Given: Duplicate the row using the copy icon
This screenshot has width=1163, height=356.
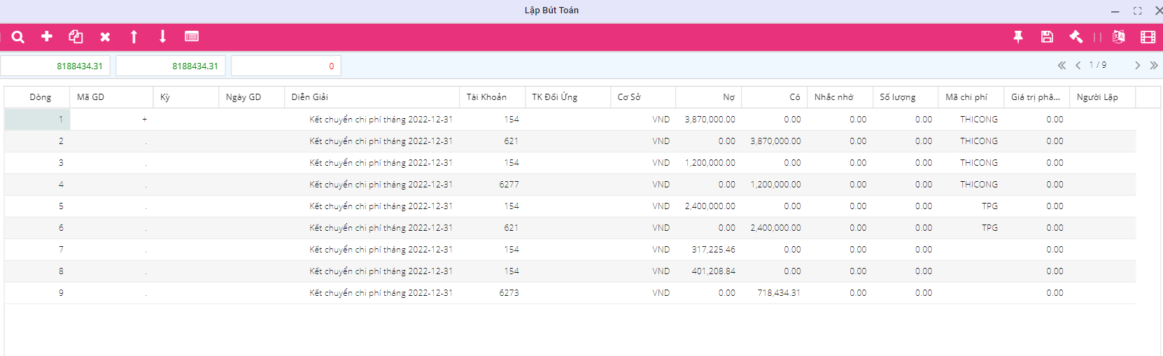Looking at the screenshot, I should pyautogui.click(x=76, y=36).
